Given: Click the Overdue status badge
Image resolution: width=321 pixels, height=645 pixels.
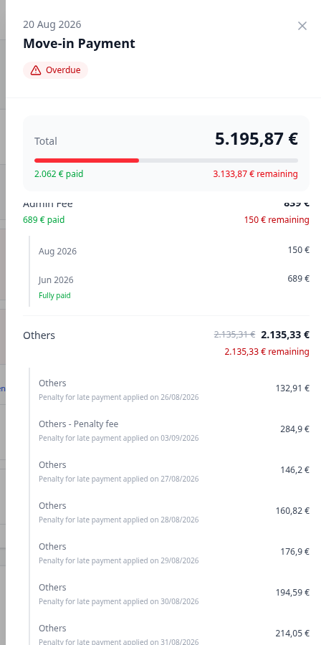Looking at the screenshot, I should [x=55, y=70].
